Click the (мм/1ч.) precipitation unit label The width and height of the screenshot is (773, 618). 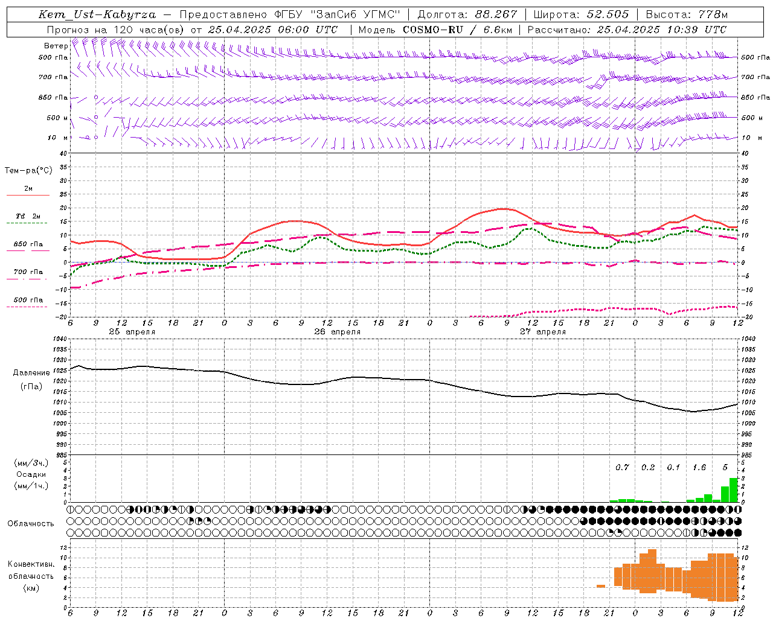(x=31, y=486)
